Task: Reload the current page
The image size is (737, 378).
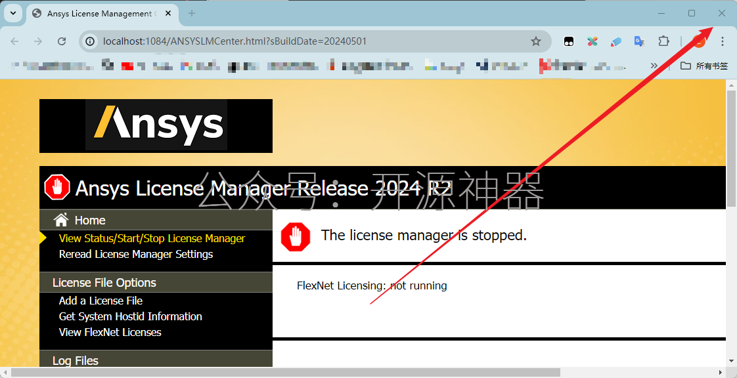Action: pos(62,41)
